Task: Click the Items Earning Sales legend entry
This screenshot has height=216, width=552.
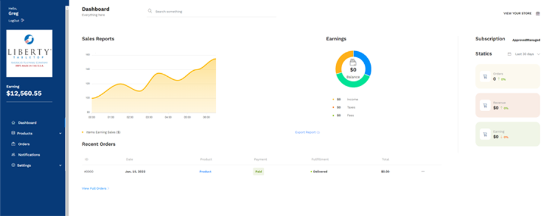Action: tap(102, 133)
